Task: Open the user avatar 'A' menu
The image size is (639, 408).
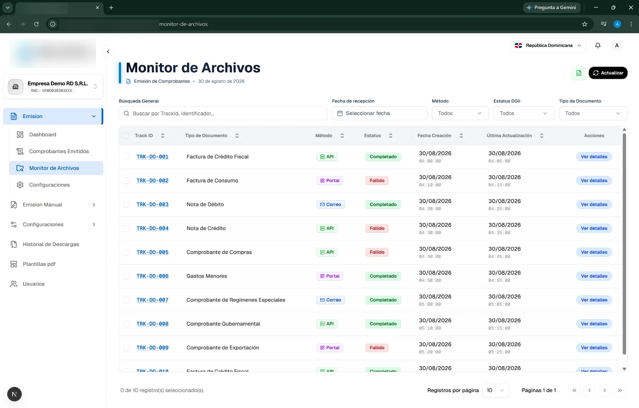Action: click(617, 45)
